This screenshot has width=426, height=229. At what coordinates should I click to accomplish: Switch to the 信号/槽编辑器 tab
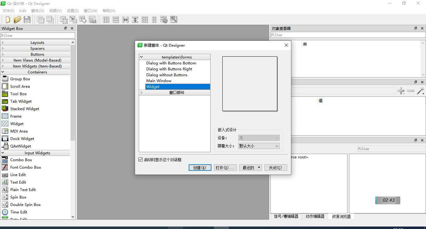286,216
